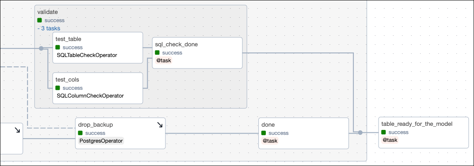The width and height of the screenshot is (474, 166).
Task: Collapse the validate group via '- 3 tasks'
Action: 49,28
